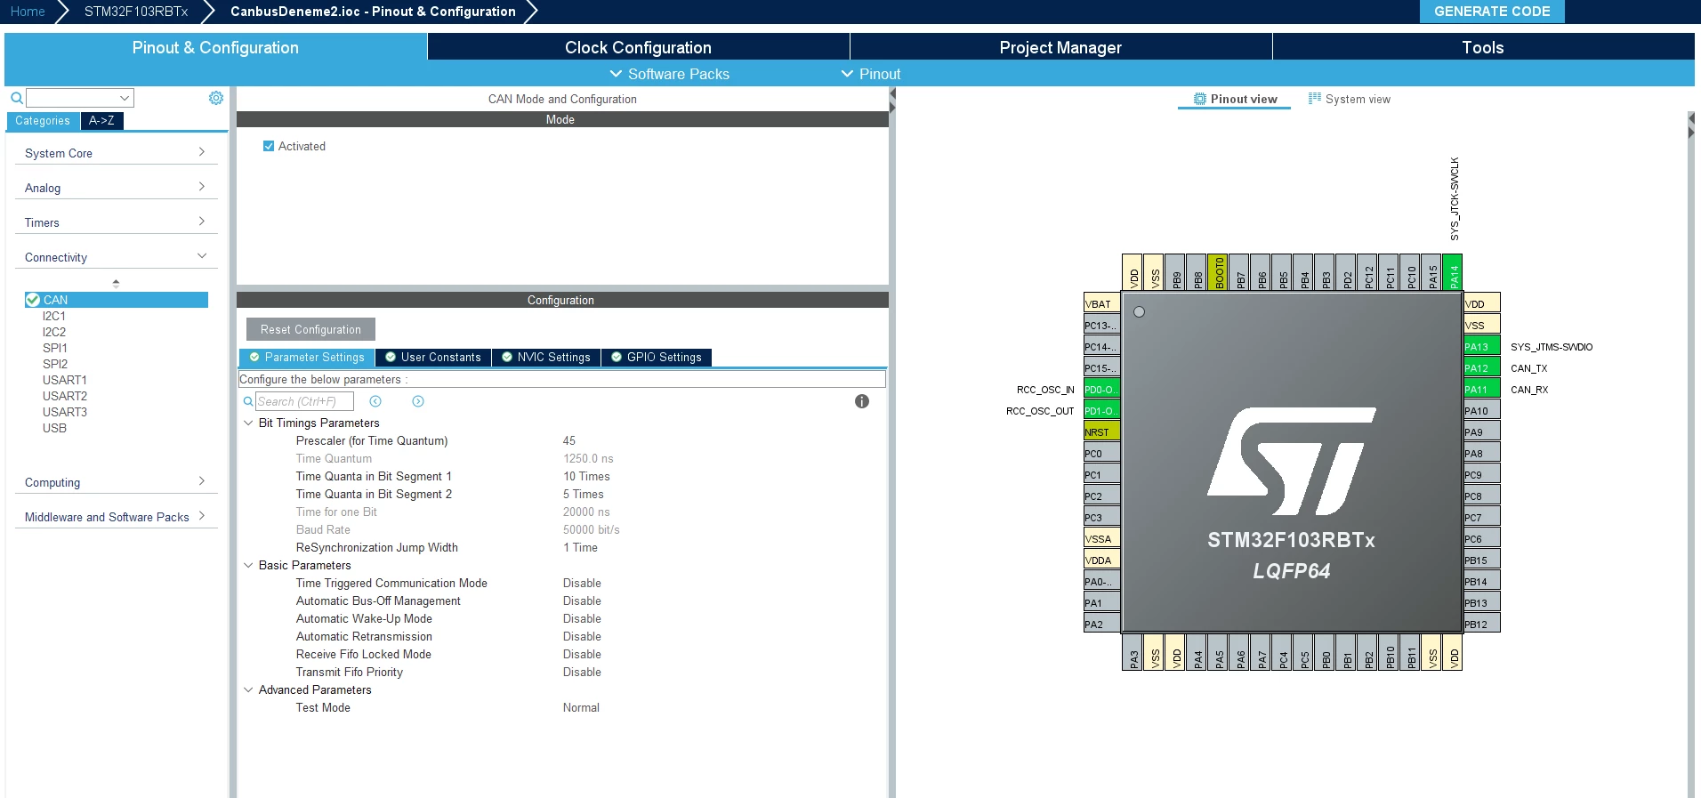Image resolution: width=1701 pixels, height=798 pixels.
Task: Collapse the Bit Timings Parameters group
Action: click(x=248, y=423)
